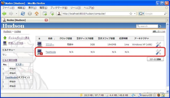Screen dimensions: 170x98
Task: Click the Firefox icon in status bar
Action: [159, 95]
